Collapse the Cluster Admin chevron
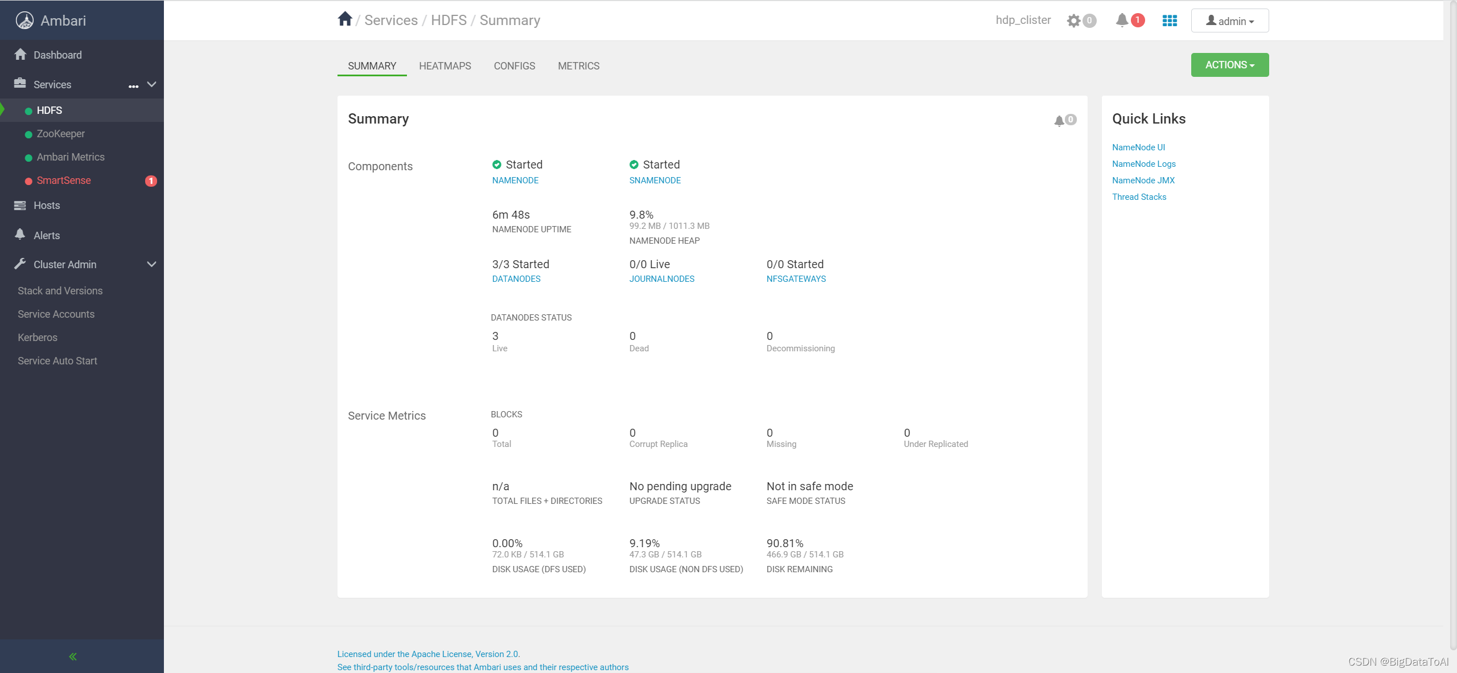Image resolution: width=1457 pixels, height=673 pixels. pyautogui.click(x=151, y=264)
